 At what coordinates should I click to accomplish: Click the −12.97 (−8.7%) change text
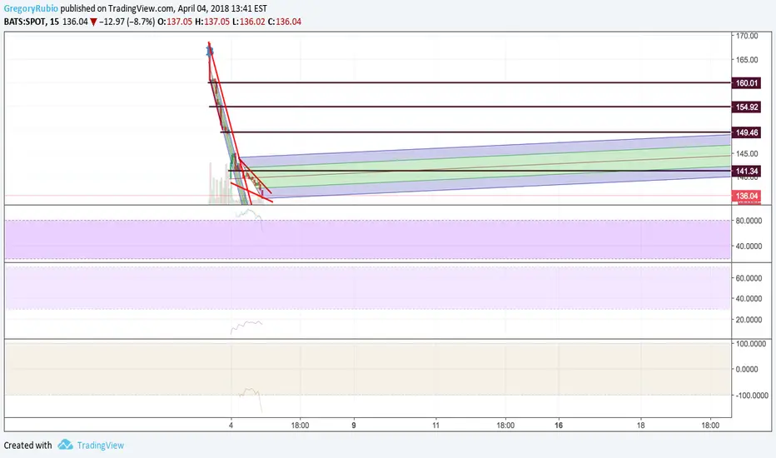pyautogui.click(x=127, y=22)
